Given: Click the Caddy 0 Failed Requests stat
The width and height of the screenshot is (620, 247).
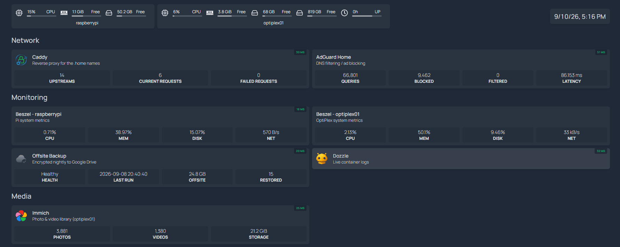Looking at the screenshot, I should 259,78.
